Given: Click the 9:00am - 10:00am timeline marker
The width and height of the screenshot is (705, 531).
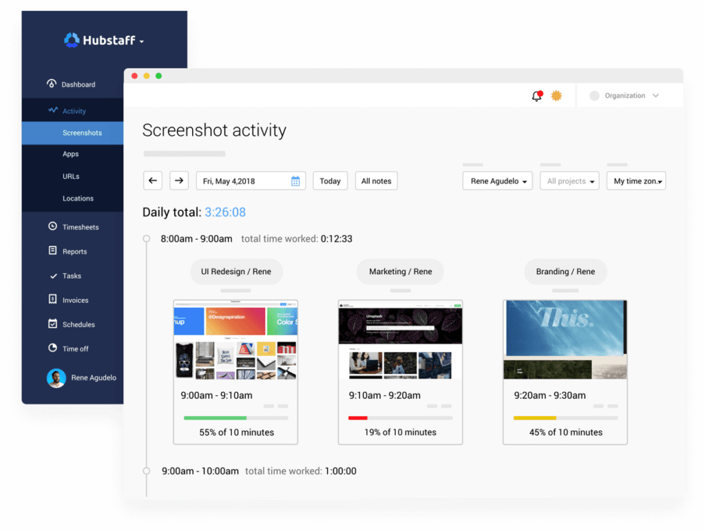Looking at the screenshot, I should 147,471.
